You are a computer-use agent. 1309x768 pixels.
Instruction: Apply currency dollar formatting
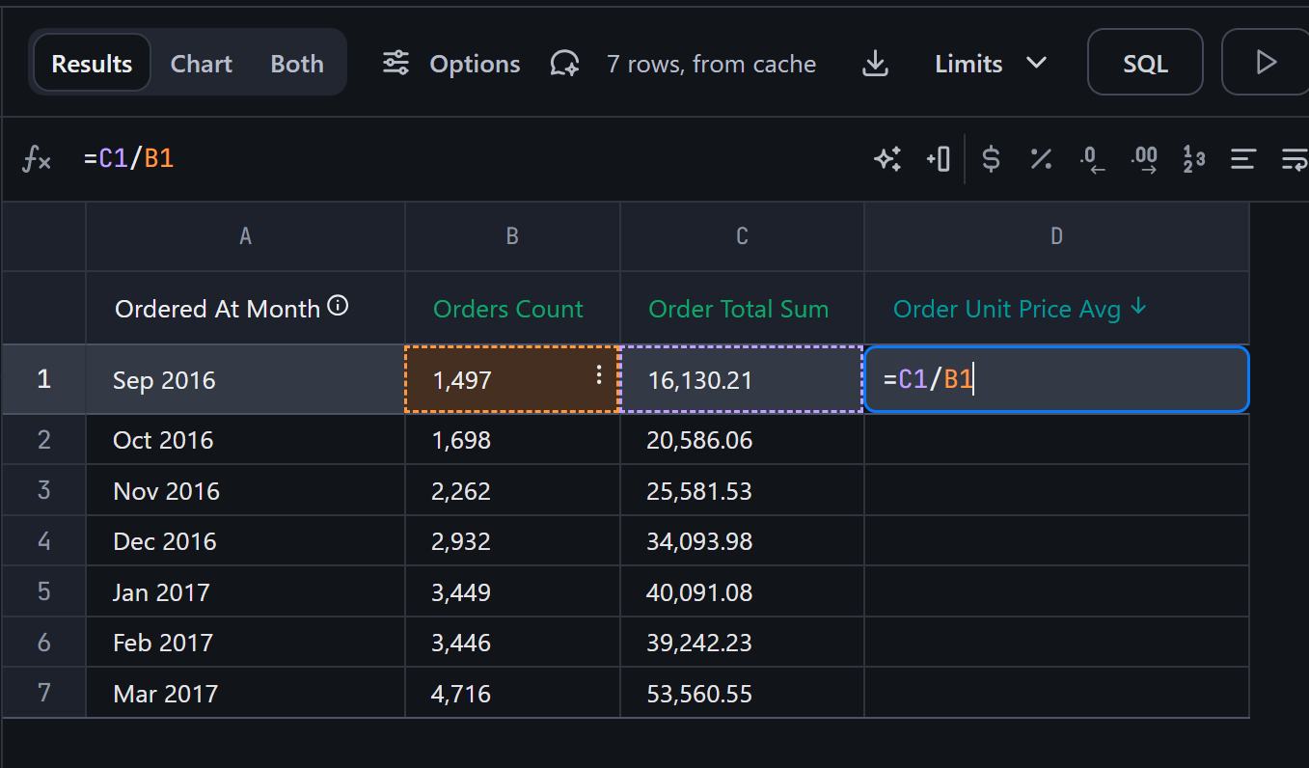991,159
